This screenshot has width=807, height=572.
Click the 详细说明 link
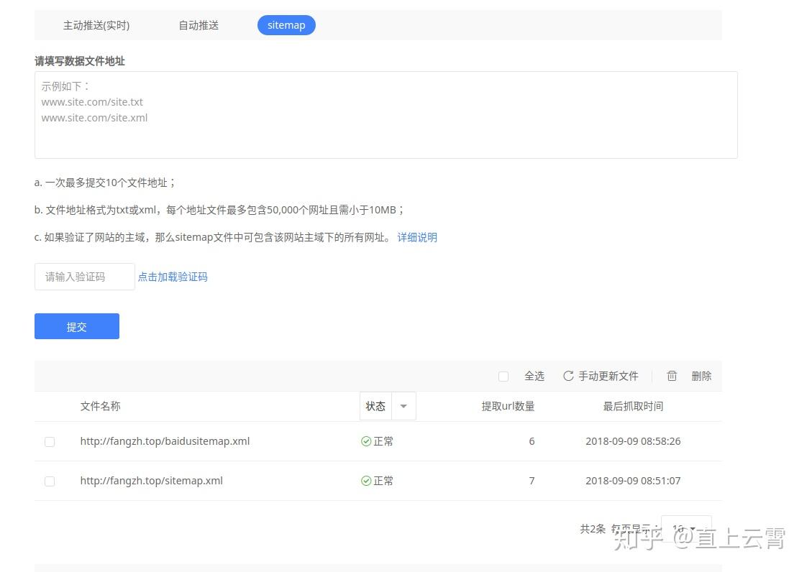417,237
